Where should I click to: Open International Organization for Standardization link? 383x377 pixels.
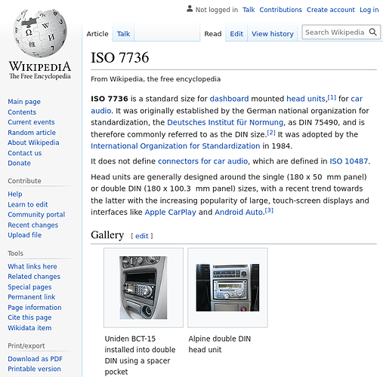pos(175,146)
